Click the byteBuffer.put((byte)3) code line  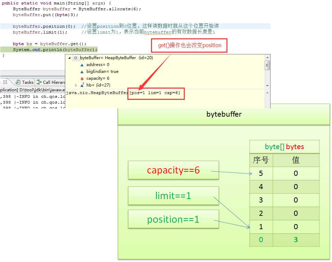pyautogui.click(x=45, y=15)
